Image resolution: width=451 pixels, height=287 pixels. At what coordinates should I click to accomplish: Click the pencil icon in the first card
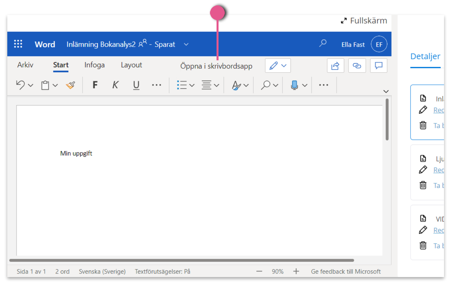(x=423, y=110)
